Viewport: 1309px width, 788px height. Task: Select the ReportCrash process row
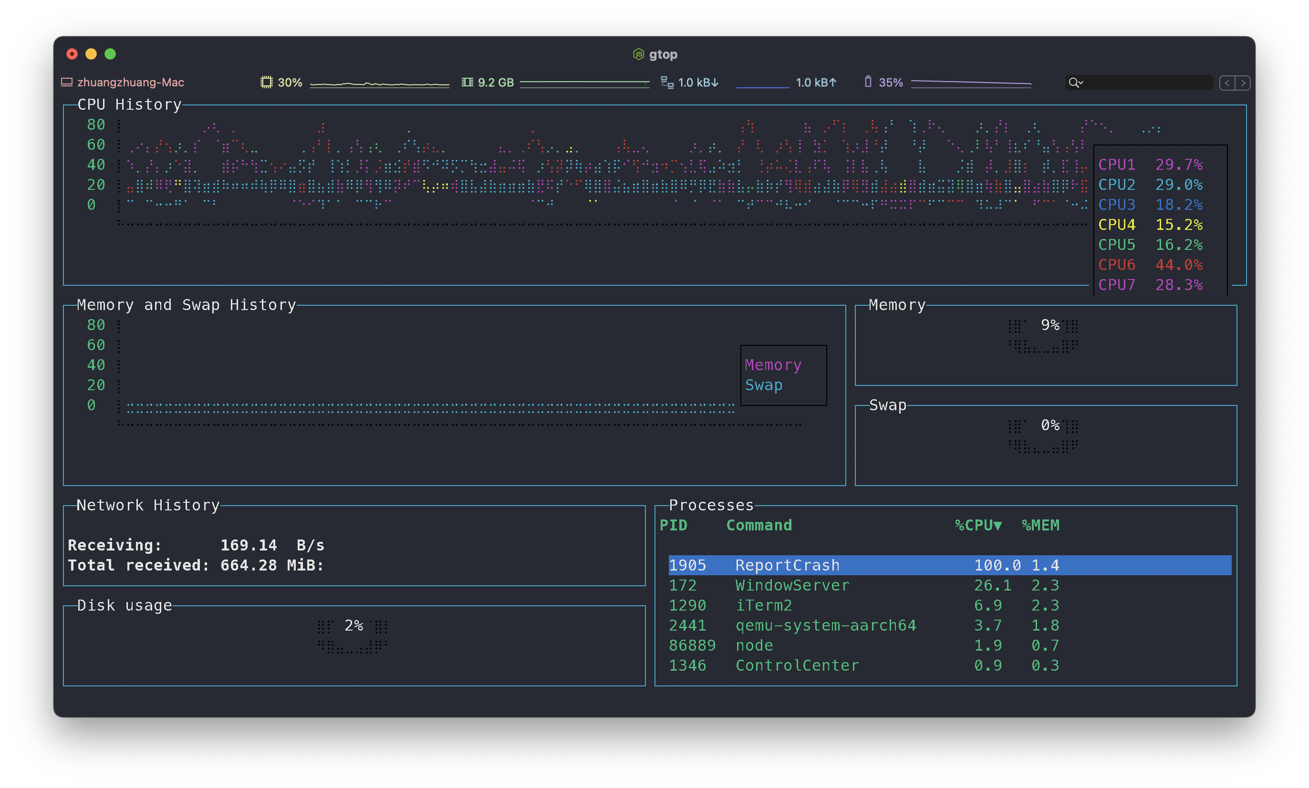(x=949, y=565)
